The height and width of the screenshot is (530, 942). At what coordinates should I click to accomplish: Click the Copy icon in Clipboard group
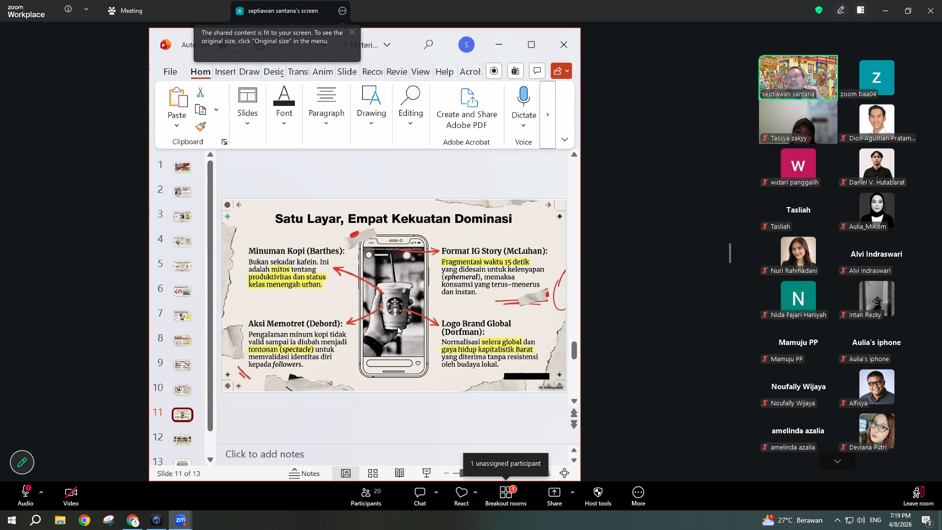[x=201, y=109]
